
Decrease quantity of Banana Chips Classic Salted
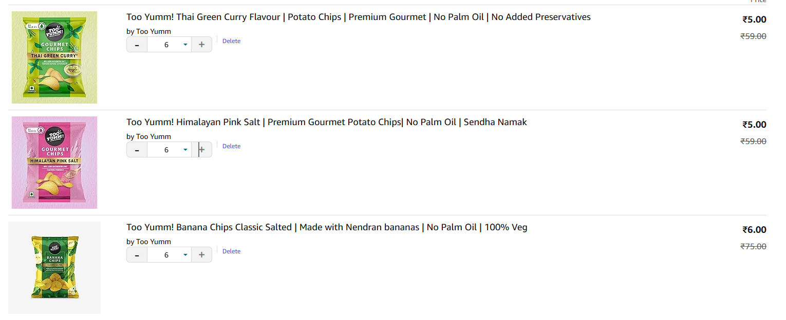click(137, 255)
